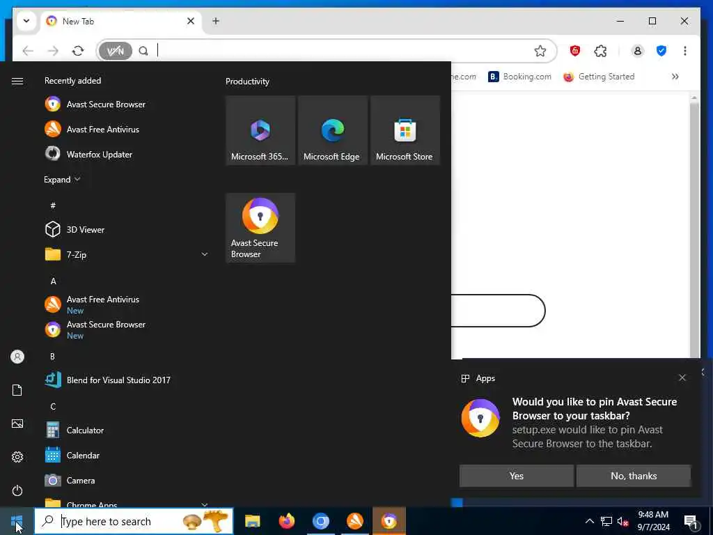This screenshot has width=713, height=535.
Task: Open the Calendar app
Action: pos(127,455)
